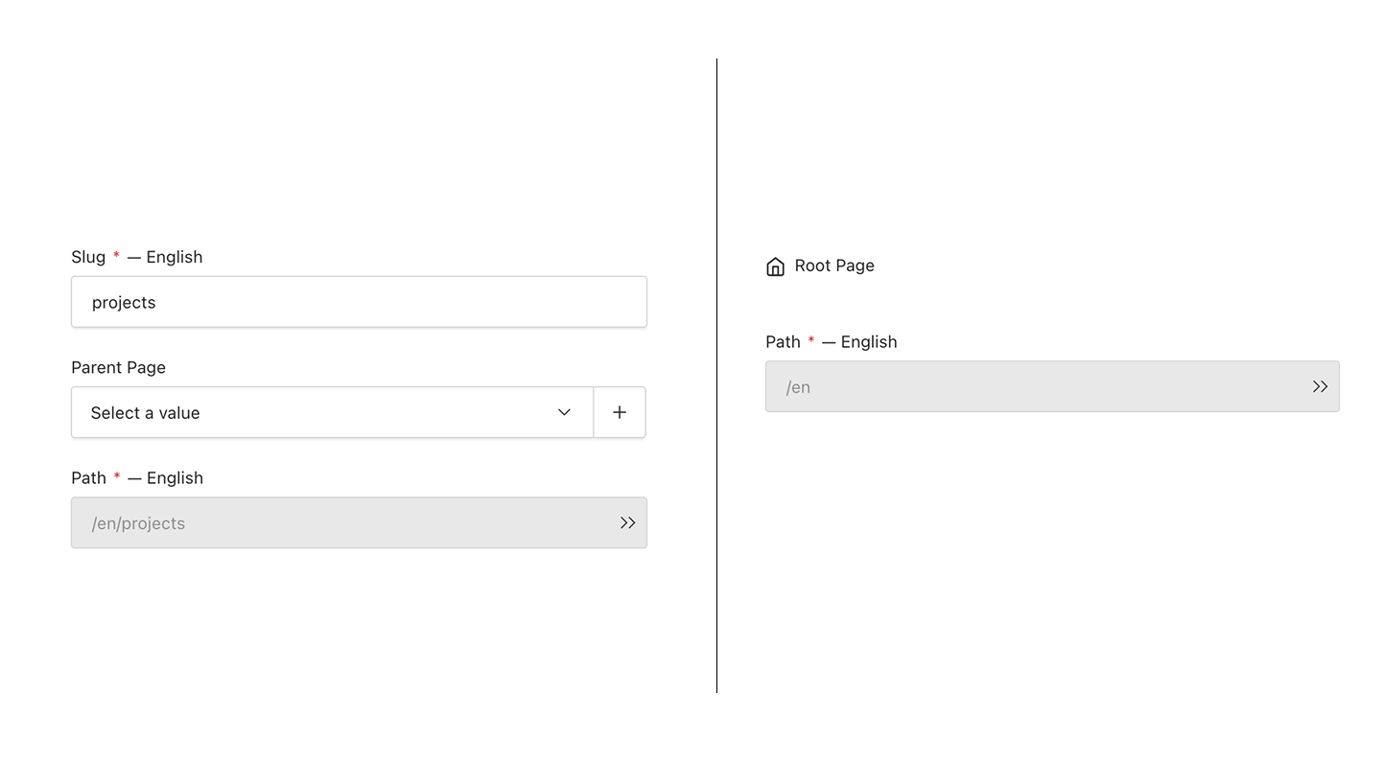Click the home icon beside Root Page
This screenshot has height=762, width=1383.
[775, 266]
